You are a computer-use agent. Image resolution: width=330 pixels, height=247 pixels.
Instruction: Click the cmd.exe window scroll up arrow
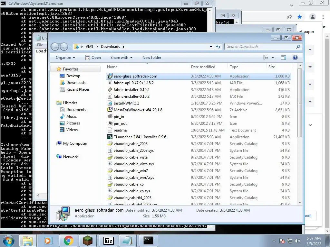[210, 10]
